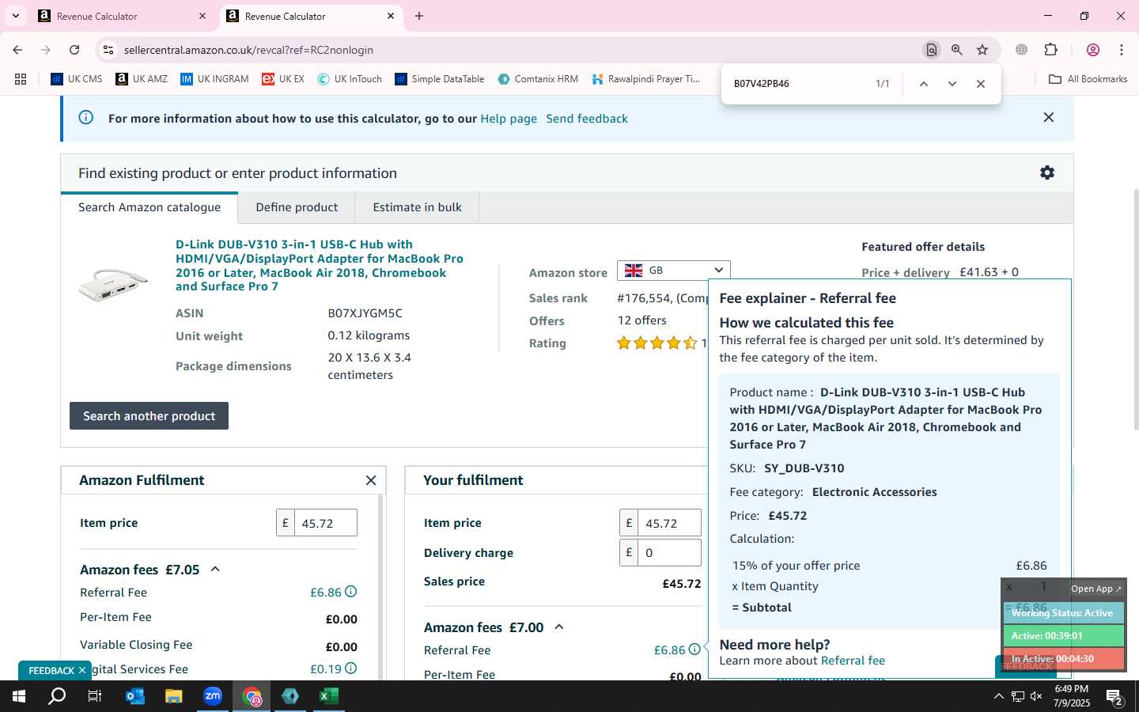Open the All Bookmarks folder
Viewport: 1139px width, 712px height.
coord(1088,79)
